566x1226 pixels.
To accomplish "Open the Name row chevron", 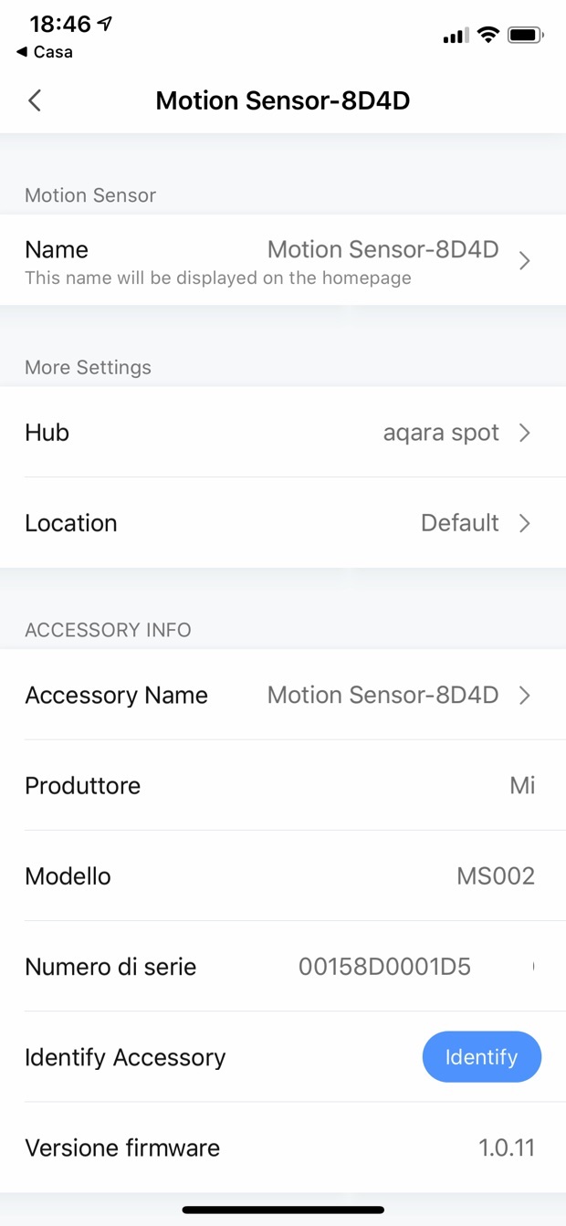I will coord(525,261).
